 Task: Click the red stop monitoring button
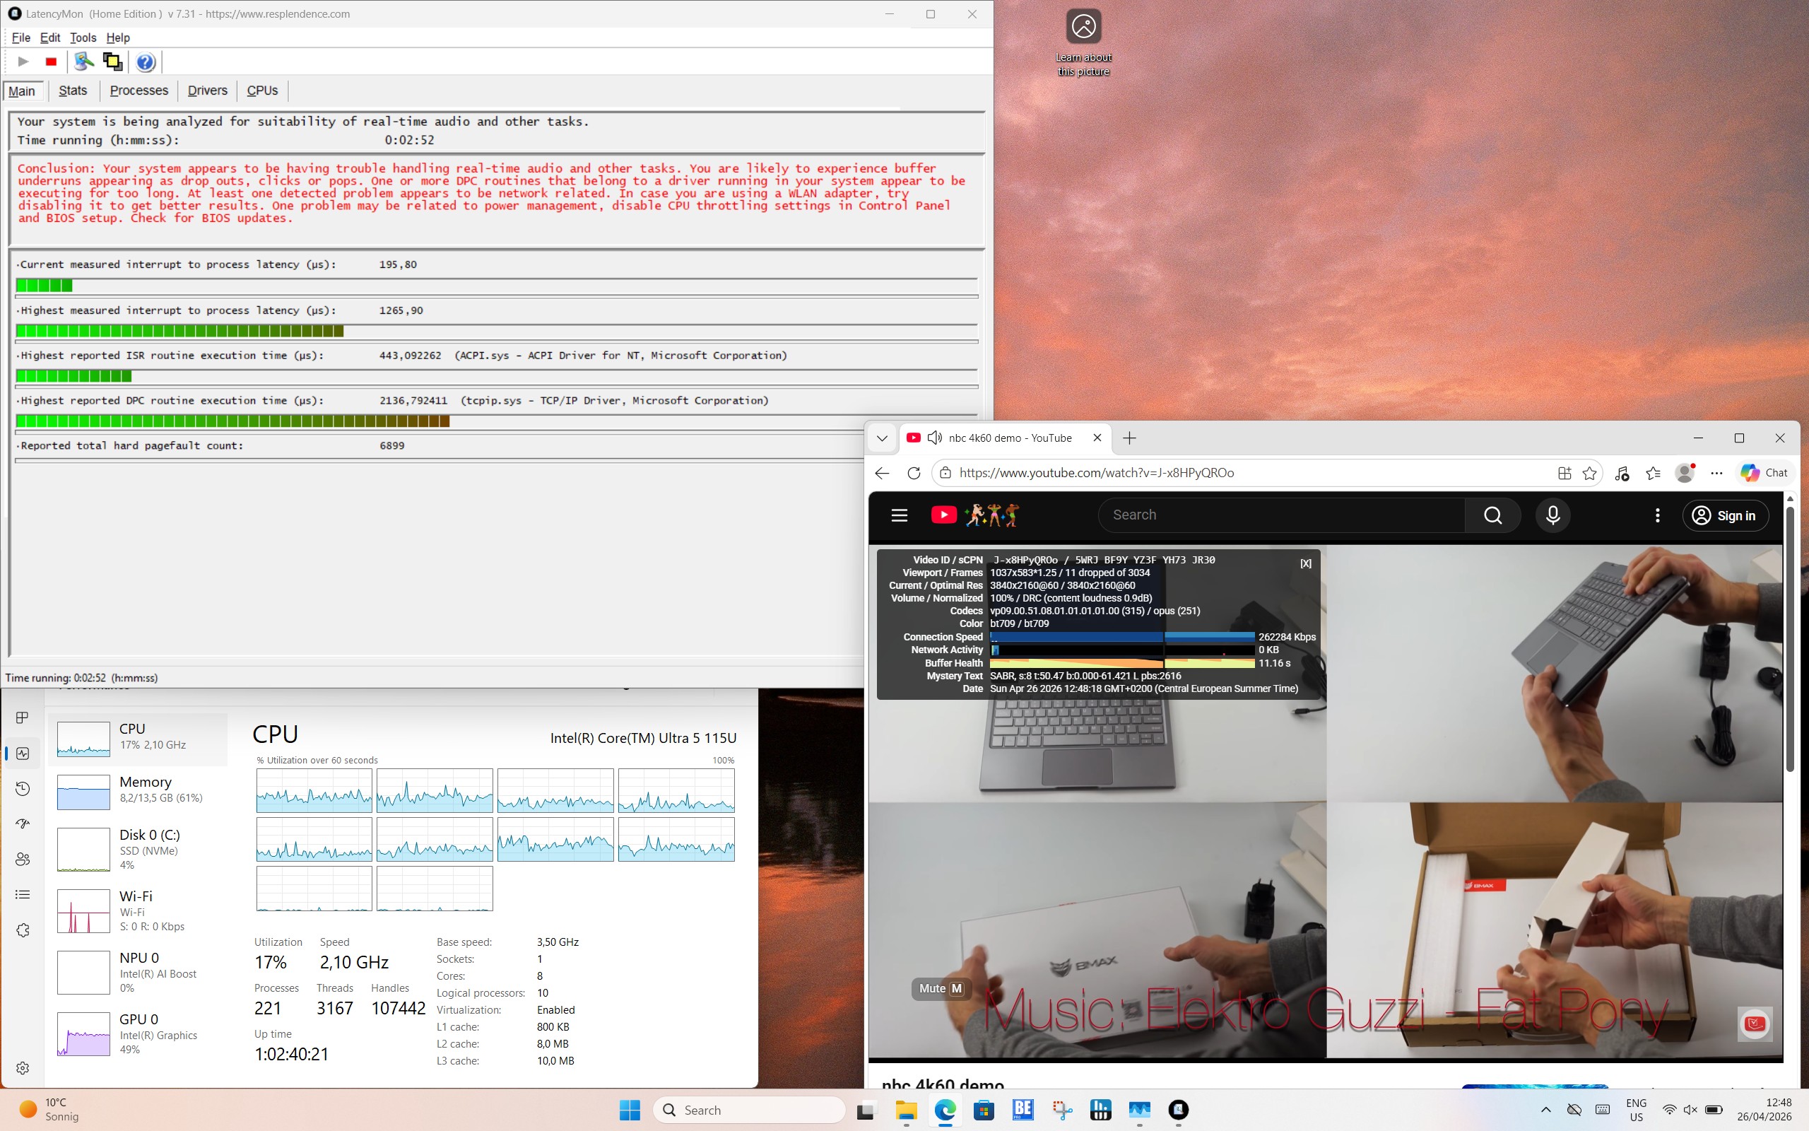[51, 62]
